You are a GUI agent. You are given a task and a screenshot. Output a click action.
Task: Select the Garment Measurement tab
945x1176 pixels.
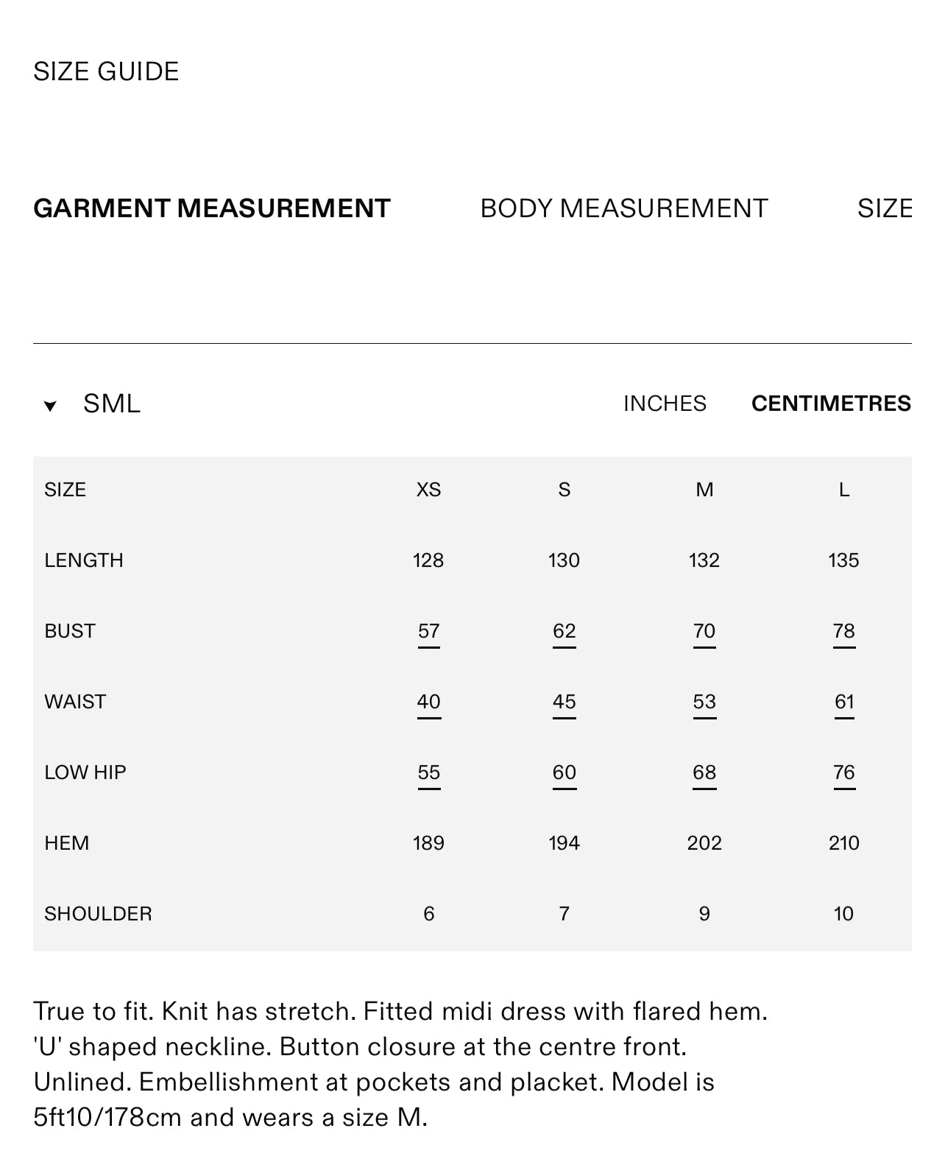[x=212, y=209]
